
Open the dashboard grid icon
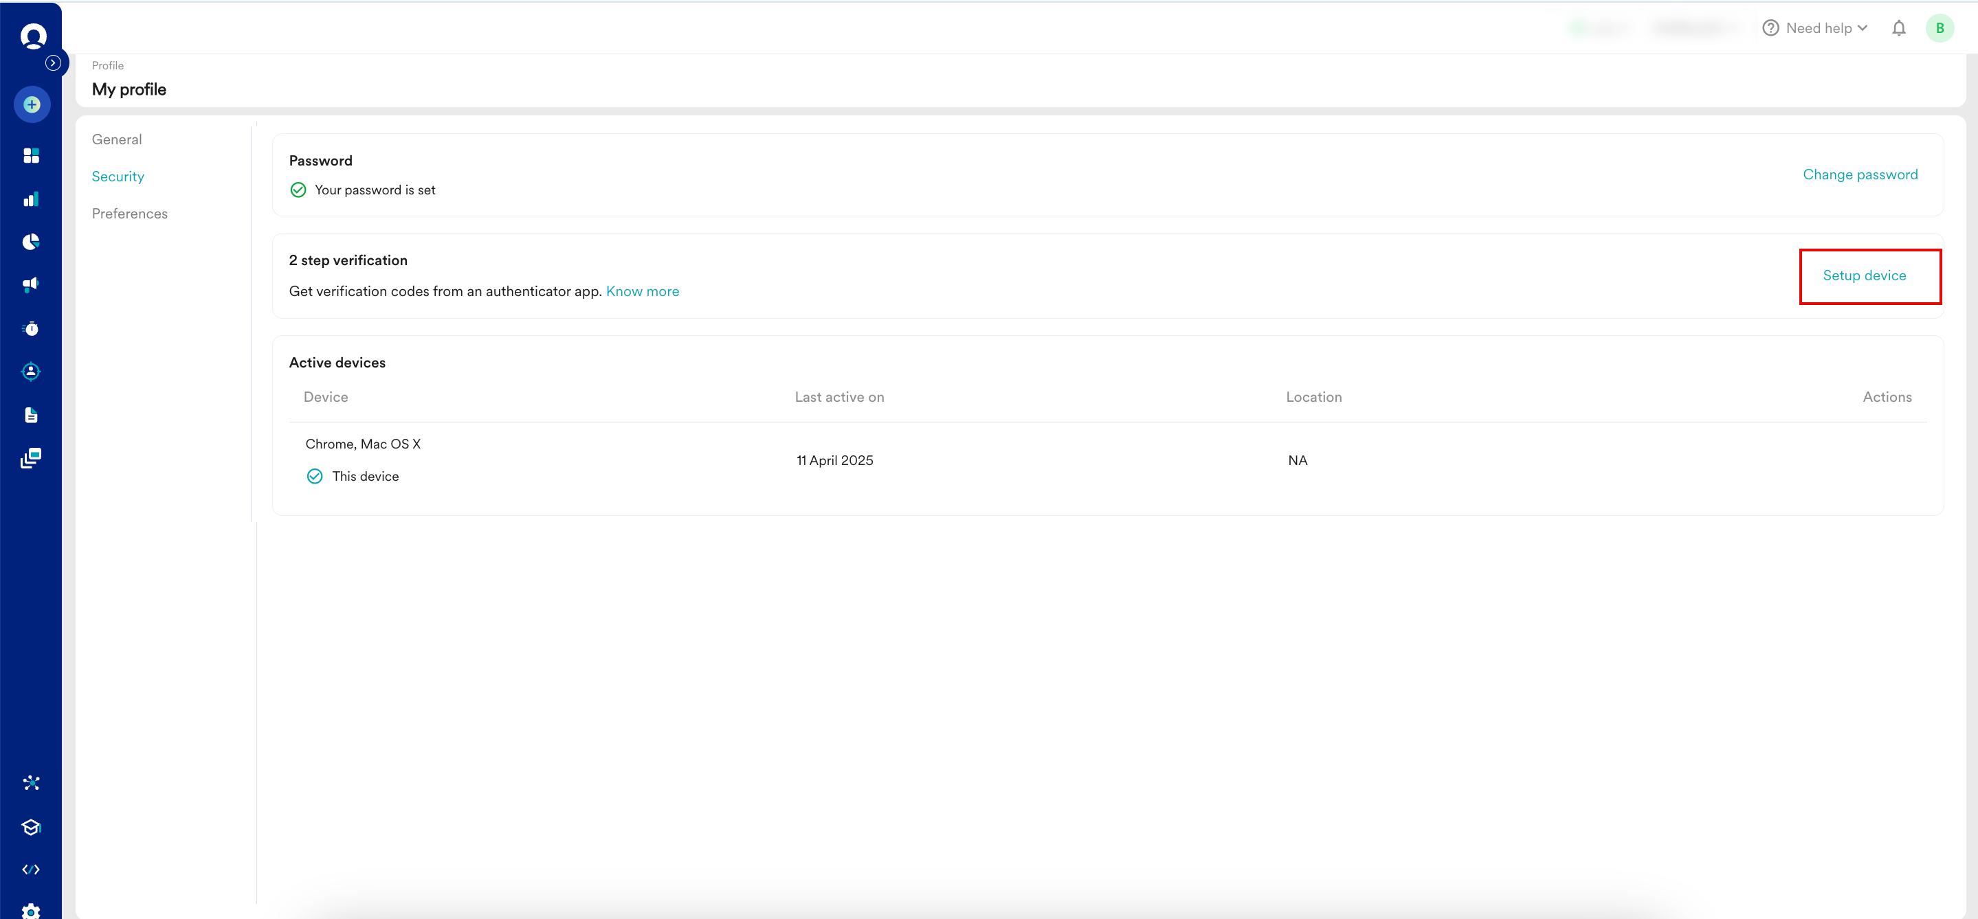tap(32, 156)
